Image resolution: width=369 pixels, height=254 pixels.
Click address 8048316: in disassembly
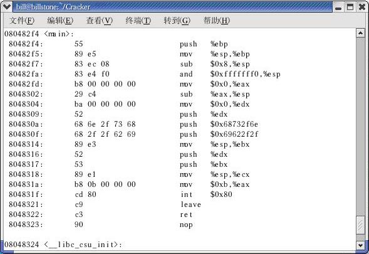coord(26,154)
